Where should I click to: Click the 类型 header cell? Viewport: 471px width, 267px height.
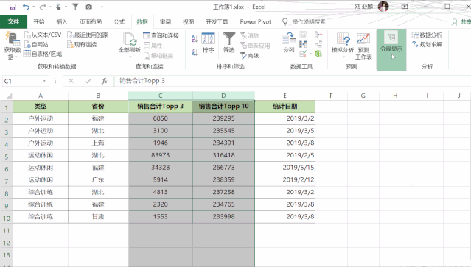pos(41,106)
